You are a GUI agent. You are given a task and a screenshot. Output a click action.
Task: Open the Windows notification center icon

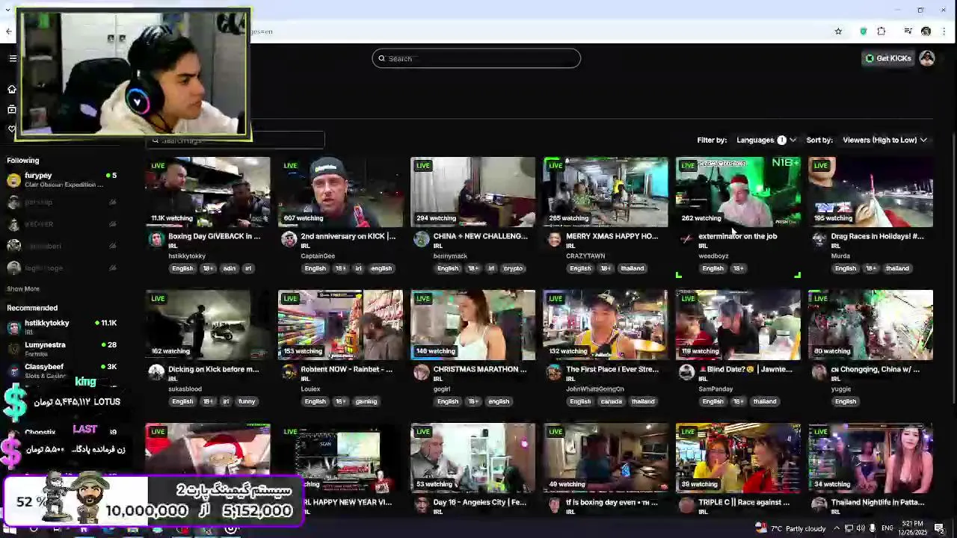(x=940, y=528)
